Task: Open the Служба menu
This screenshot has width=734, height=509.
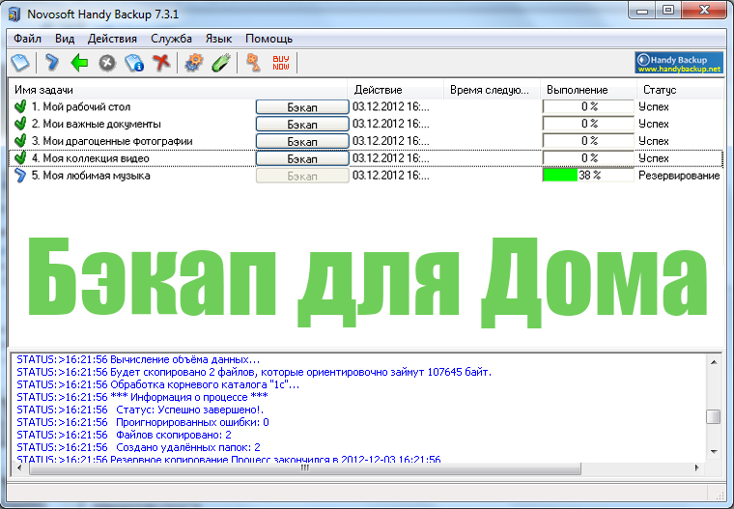Action: [171, 39]
